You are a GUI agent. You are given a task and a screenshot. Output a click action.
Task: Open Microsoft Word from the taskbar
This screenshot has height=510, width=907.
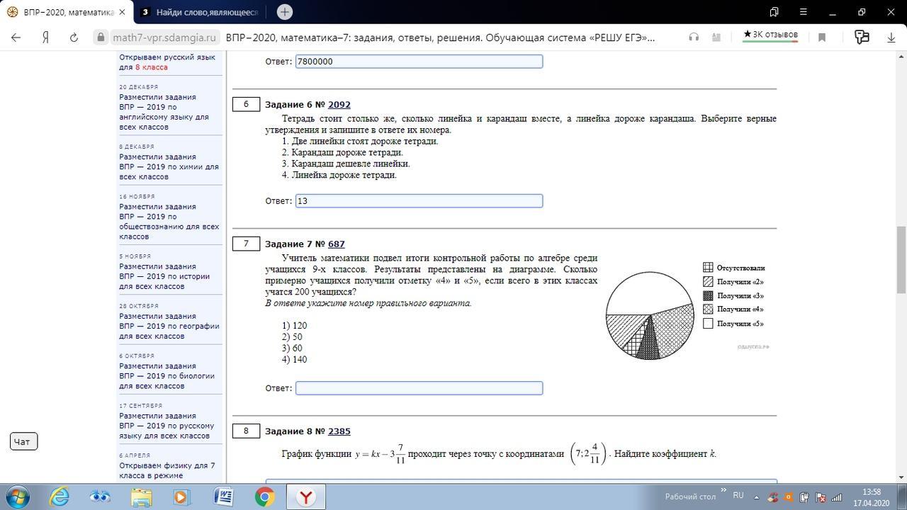click(223, 497)
